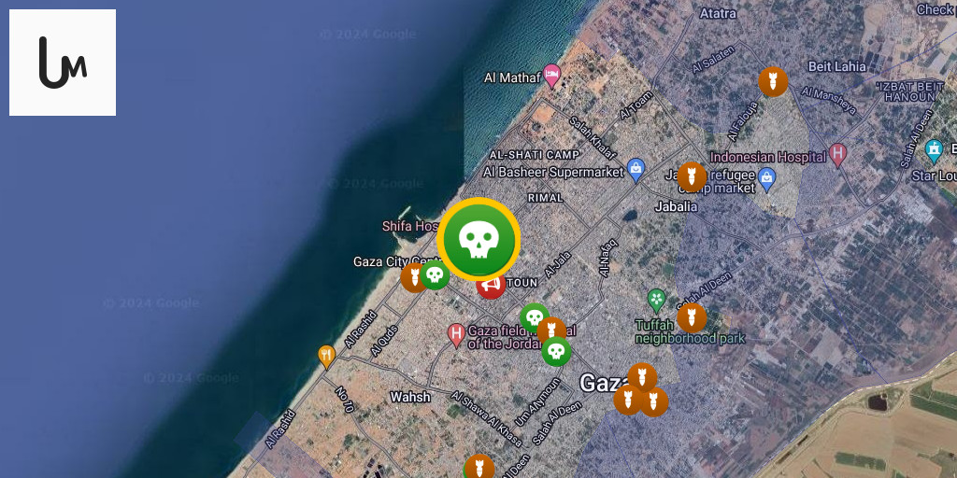
Task: Open the Al Mathaf hotel pin
Action: [551, 76]
